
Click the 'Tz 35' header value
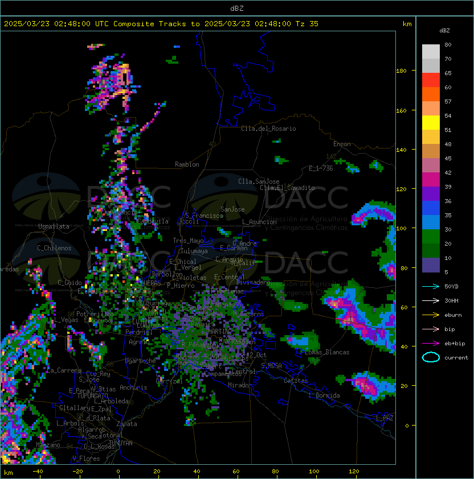(x=307, y=24)
